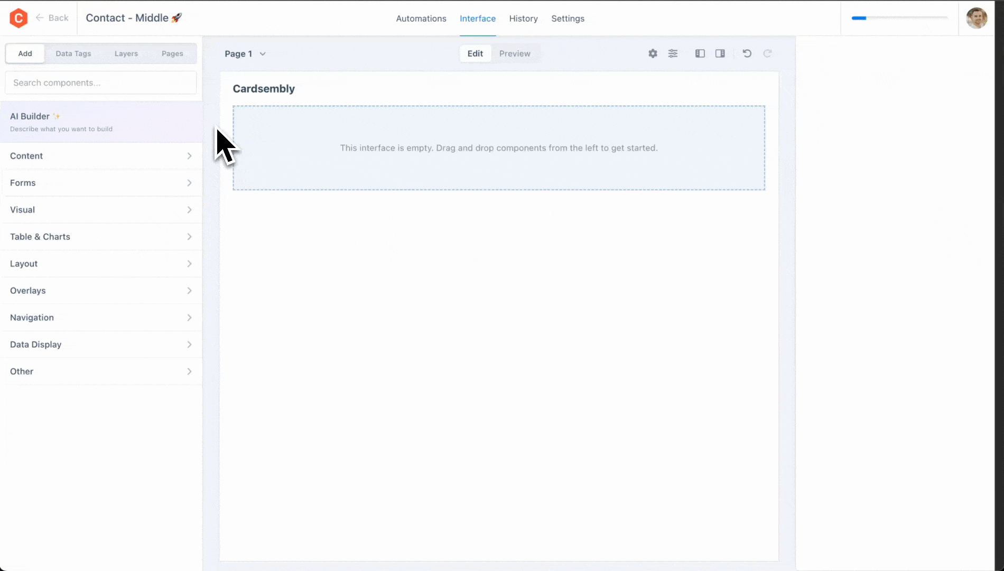Click the progress bar in header
The height and width of the screenshot is (571, 1004).
point(899,18)
